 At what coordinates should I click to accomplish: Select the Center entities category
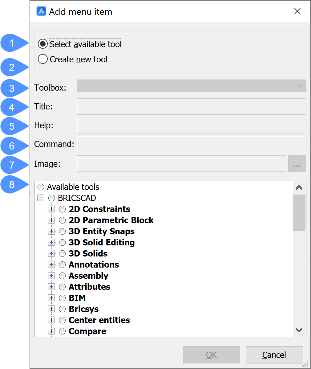99,320
